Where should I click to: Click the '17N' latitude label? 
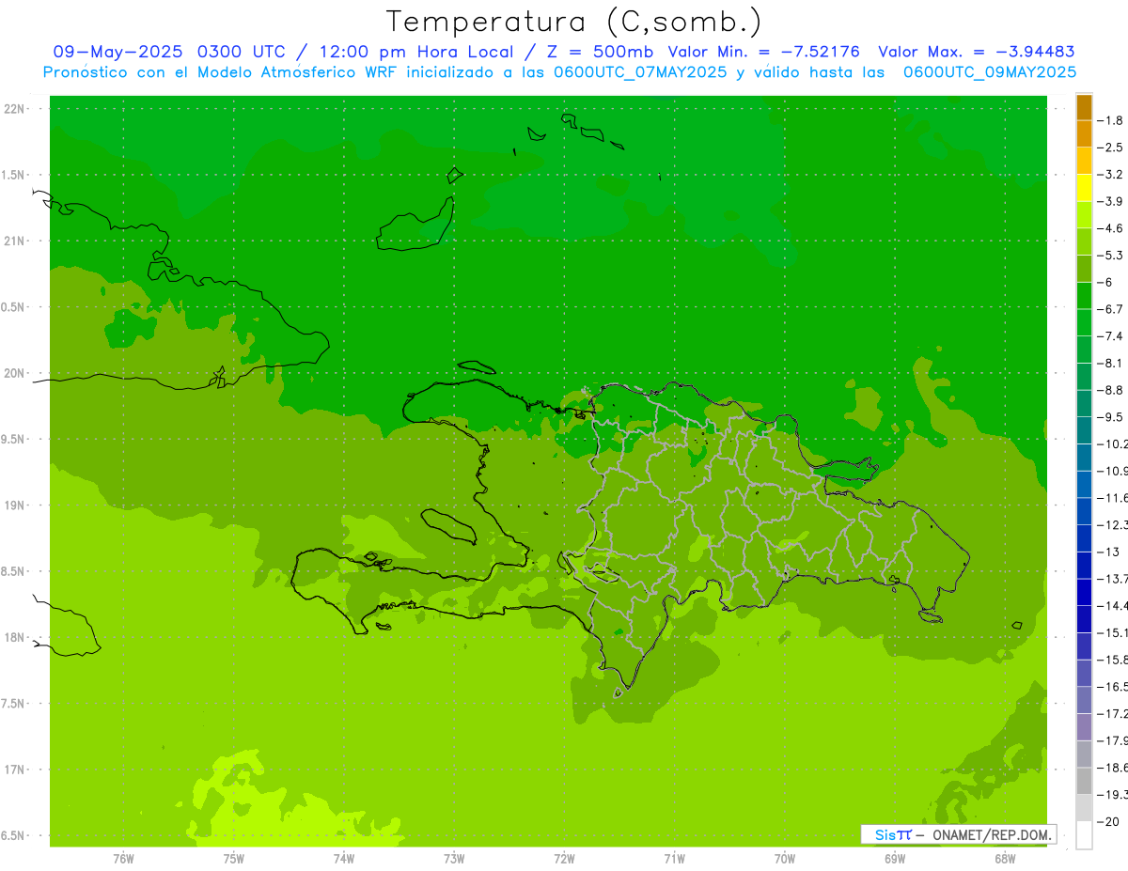coord(15,770)
